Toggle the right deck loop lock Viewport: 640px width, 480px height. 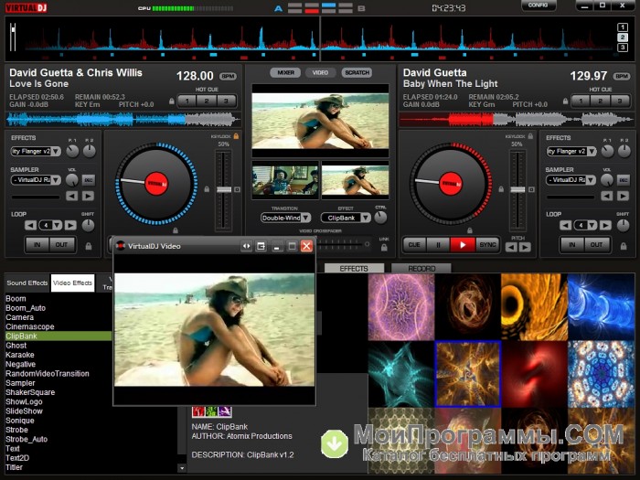pyautogui.click(x=624, y=246)
